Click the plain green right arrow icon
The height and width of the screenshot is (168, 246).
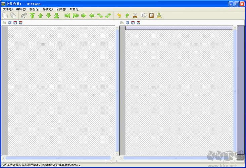(84, 15)
